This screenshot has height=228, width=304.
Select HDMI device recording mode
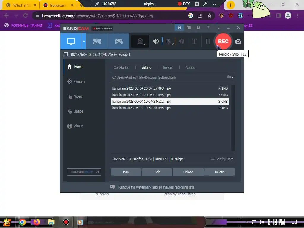click(x=97, y=41)
